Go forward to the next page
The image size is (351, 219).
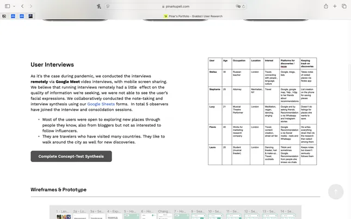(31, 6)
